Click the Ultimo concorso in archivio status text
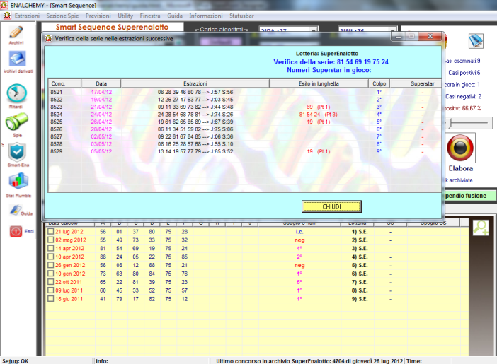 click(309, 361)
